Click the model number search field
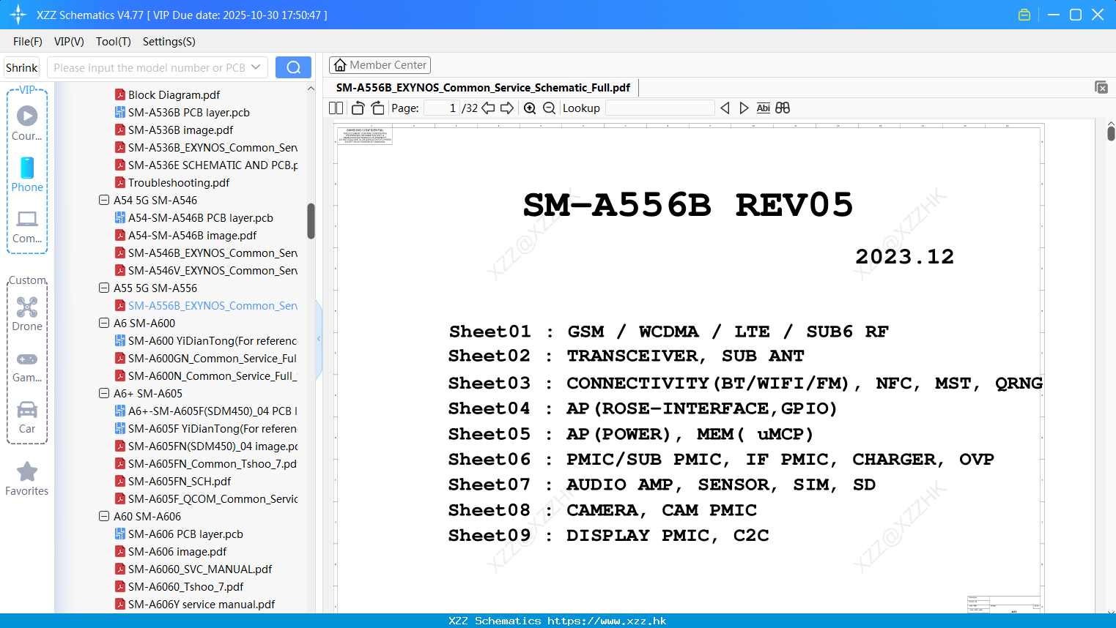This screenshot has height=628, width=1116. click(x=149, y=67)
